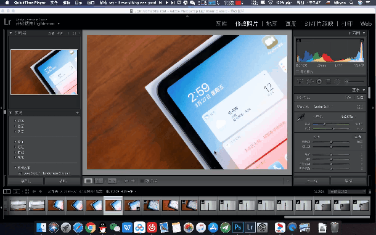Collapse the left panel group arrow

point(1,108)
